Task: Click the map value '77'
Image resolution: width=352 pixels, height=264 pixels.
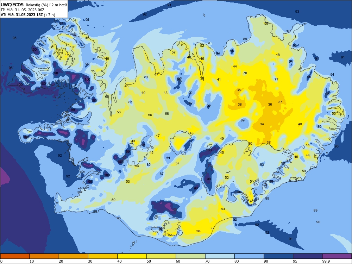Action: click(x=276, y=79)
